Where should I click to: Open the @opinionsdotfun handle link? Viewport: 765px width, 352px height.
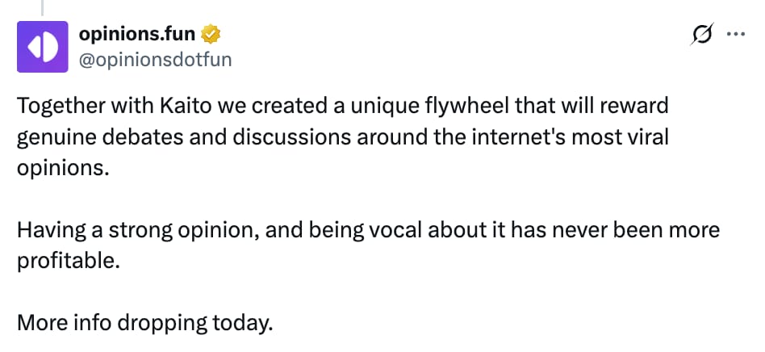[155, 60]
